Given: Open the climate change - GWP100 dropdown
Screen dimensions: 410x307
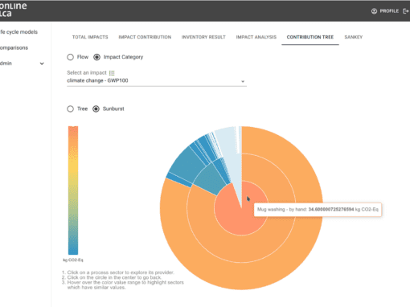Looking at the screenshot, I should click(157, 80).
